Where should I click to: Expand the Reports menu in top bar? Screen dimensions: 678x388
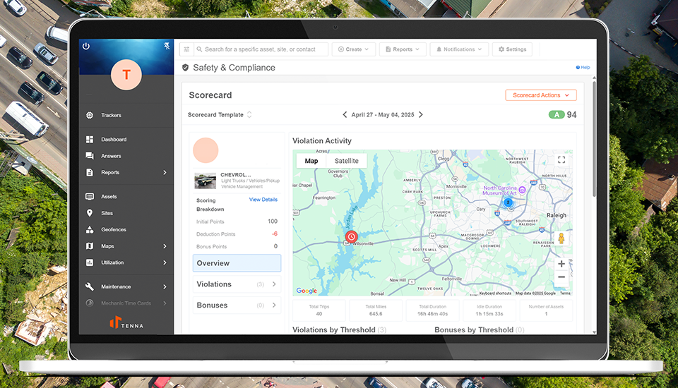(403, 49)
